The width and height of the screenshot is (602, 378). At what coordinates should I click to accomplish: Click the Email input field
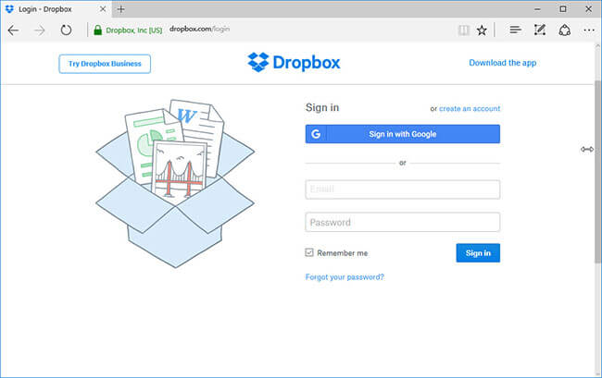click(403, 189)
